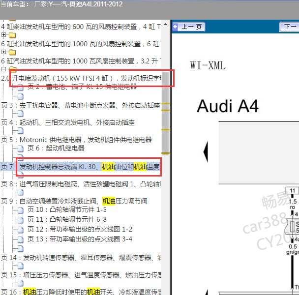The image size is (299, 295).
Task: Click 当前车型 vehicle model header text
Action: click(x=61, y=4)
